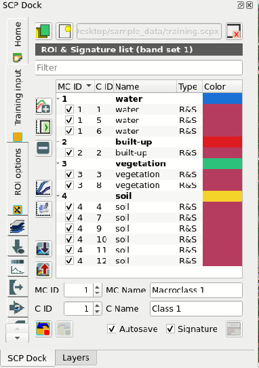Click the MC Name field Macroclass 1
The height and width of the screenshot is (368, 259).
pos(196,290)
